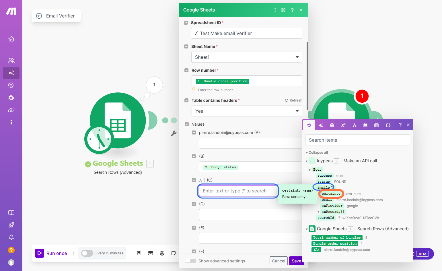Open the Home icon in the sidebar
The width and height of the screenshot is (442, 271).
[11, 39]
